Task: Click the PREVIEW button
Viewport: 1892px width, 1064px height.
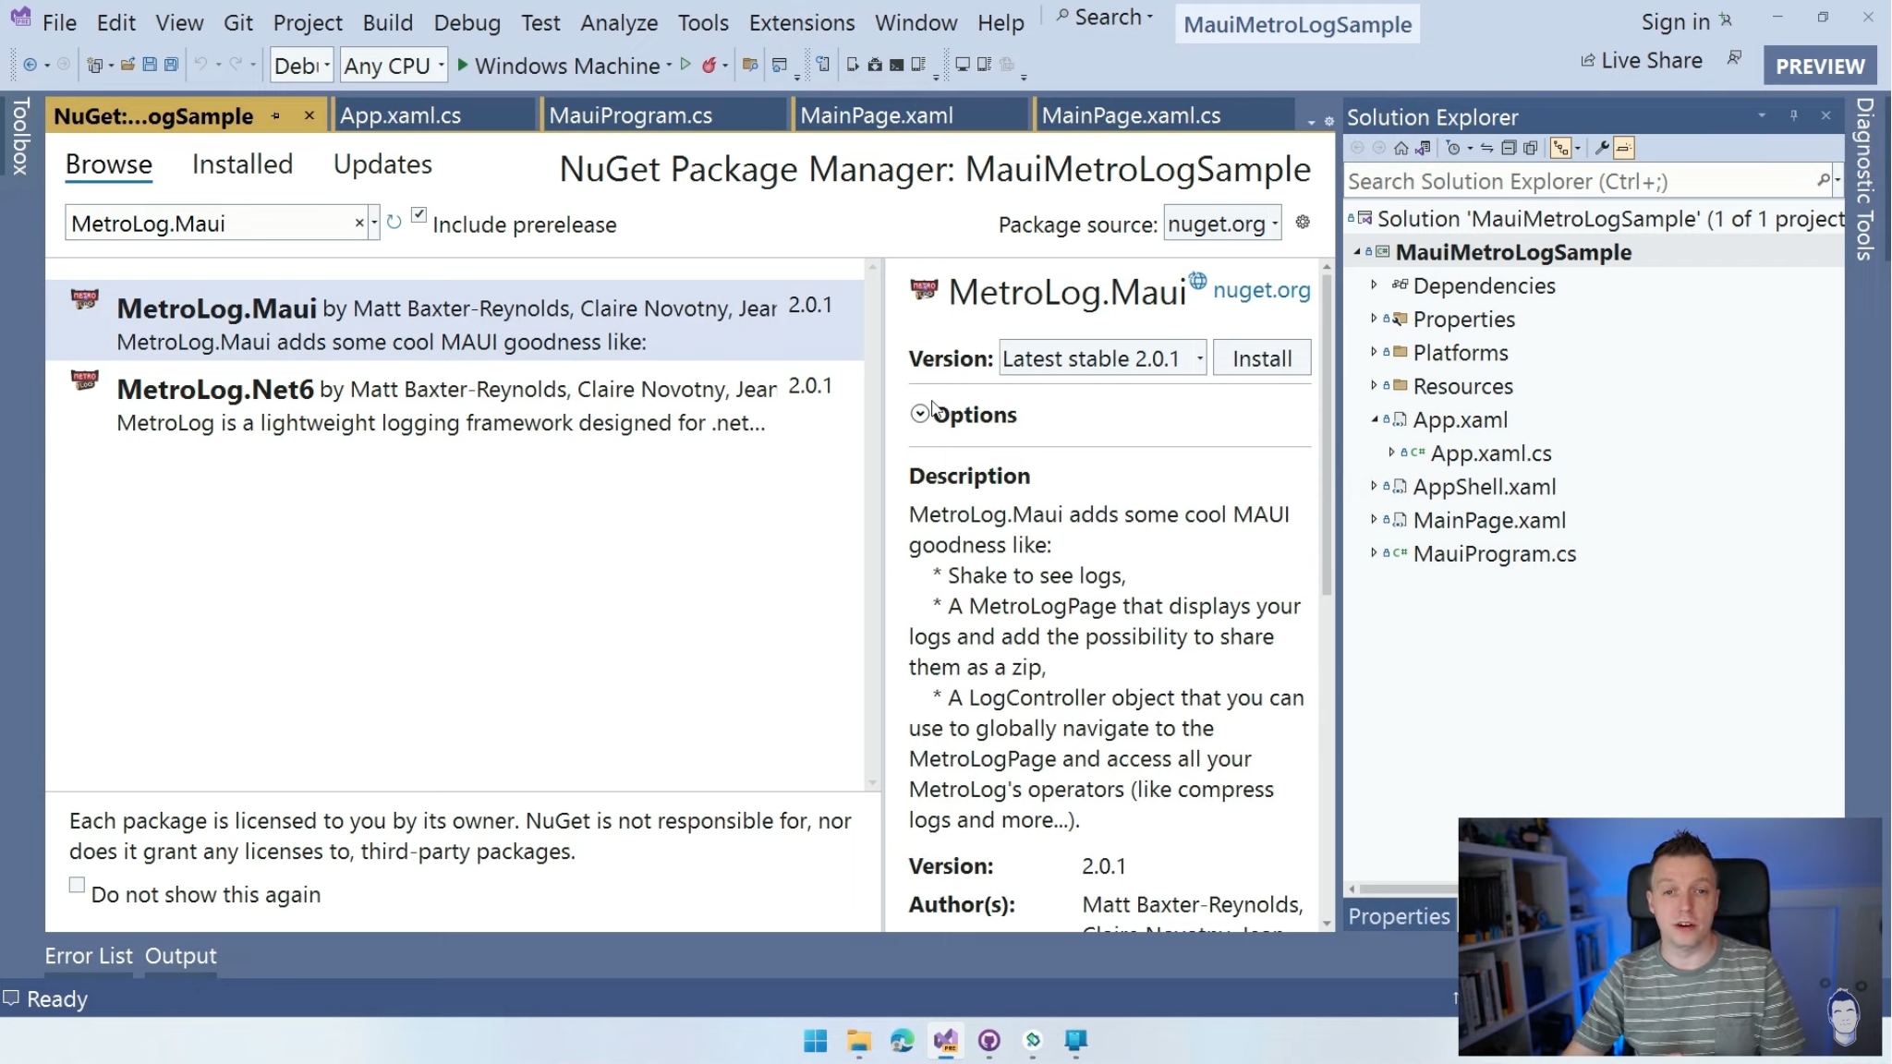Action: click(1820, 66)
